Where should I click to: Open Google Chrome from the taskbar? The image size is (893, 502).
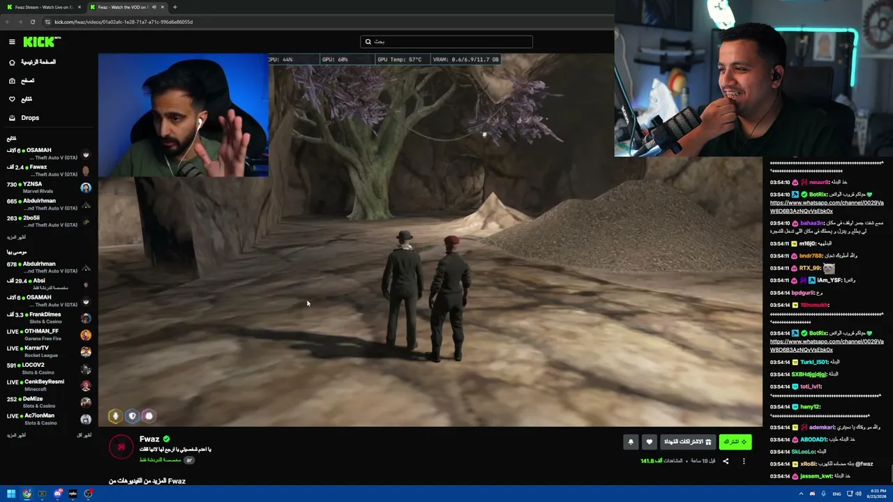pyautogui.click(x=27, y=494)
